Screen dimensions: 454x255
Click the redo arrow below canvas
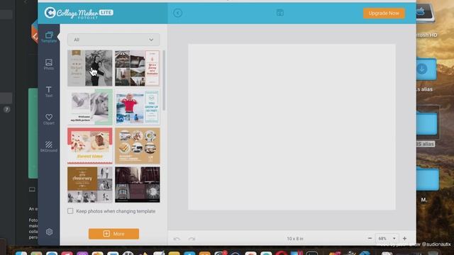[192, 239]
